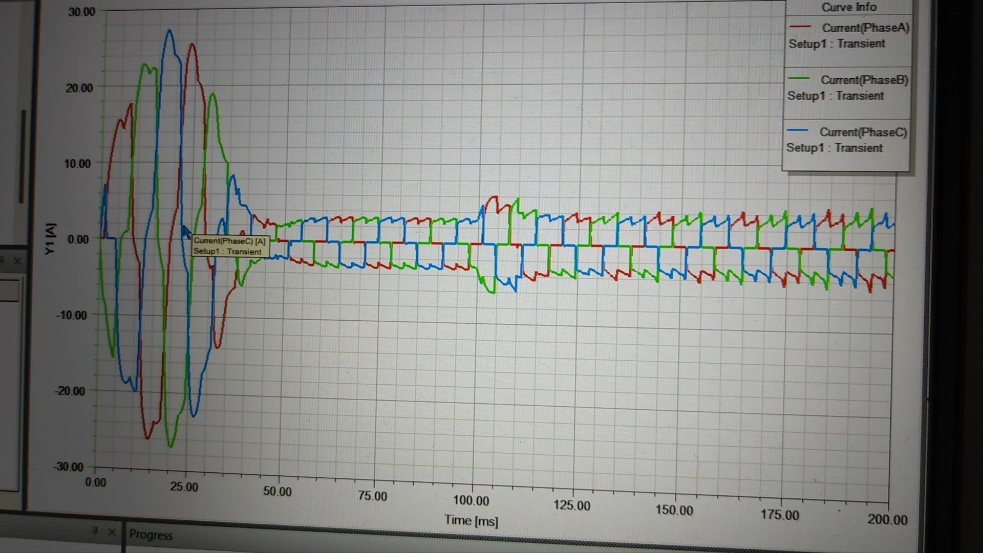Click Setup1 : Transient under Current(PhaseC)
The width and height of the screenshot is (983, 553).
tap(835, 148)
